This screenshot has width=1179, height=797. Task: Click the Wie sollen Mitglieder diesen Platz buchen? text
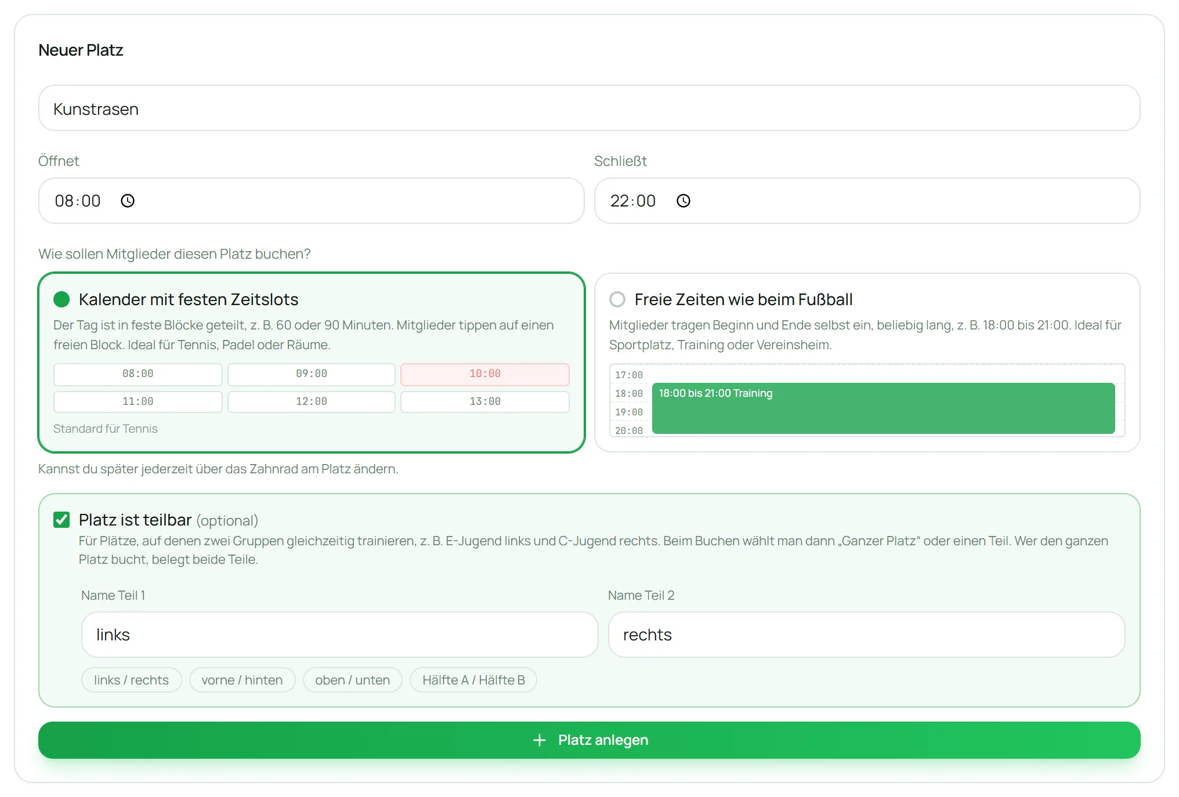175,254
